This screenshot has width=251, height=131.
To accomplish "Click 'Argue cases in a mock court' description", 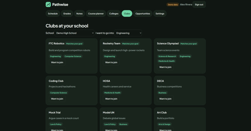I will tap(64, 118).
